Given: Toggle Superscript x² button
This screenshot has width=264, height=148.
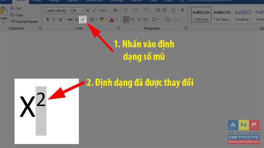Looking at the screenshot, I should [83, 19].
